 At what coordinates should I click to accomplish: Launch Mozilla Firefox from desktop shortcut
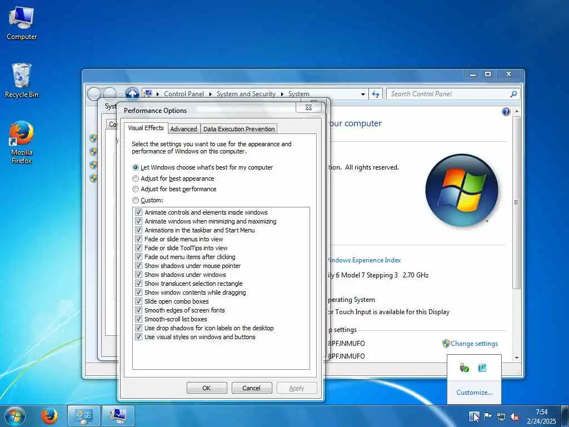(22, 142)
